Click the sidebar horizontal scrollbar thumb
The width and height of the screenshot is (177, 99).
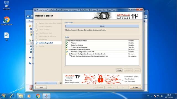[x=47, y=83]
